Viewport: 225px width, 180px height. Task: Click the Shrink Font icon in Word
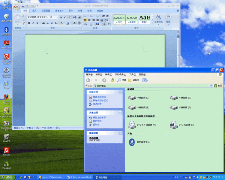[65, 17]
